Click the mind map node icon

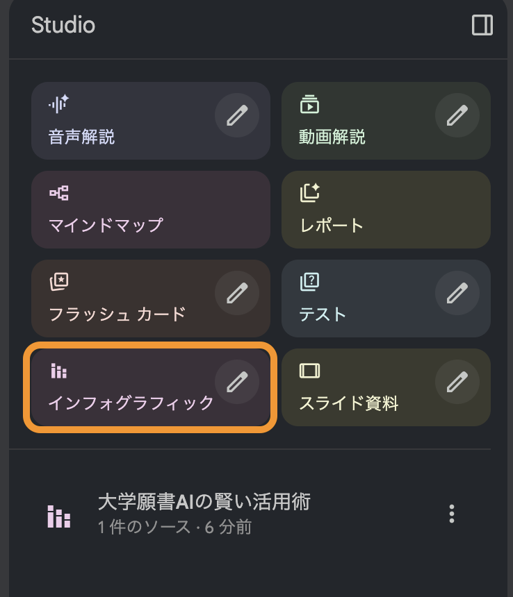point(58,193)
